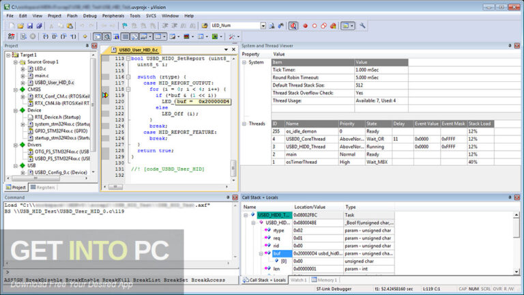Create a new file from toolbar

click(12, 26)
